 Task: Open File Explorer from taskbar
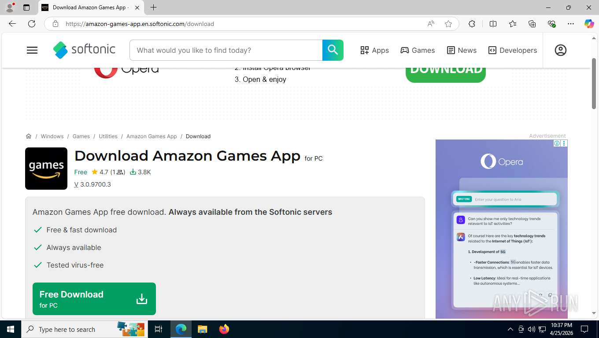pos(202,329)
